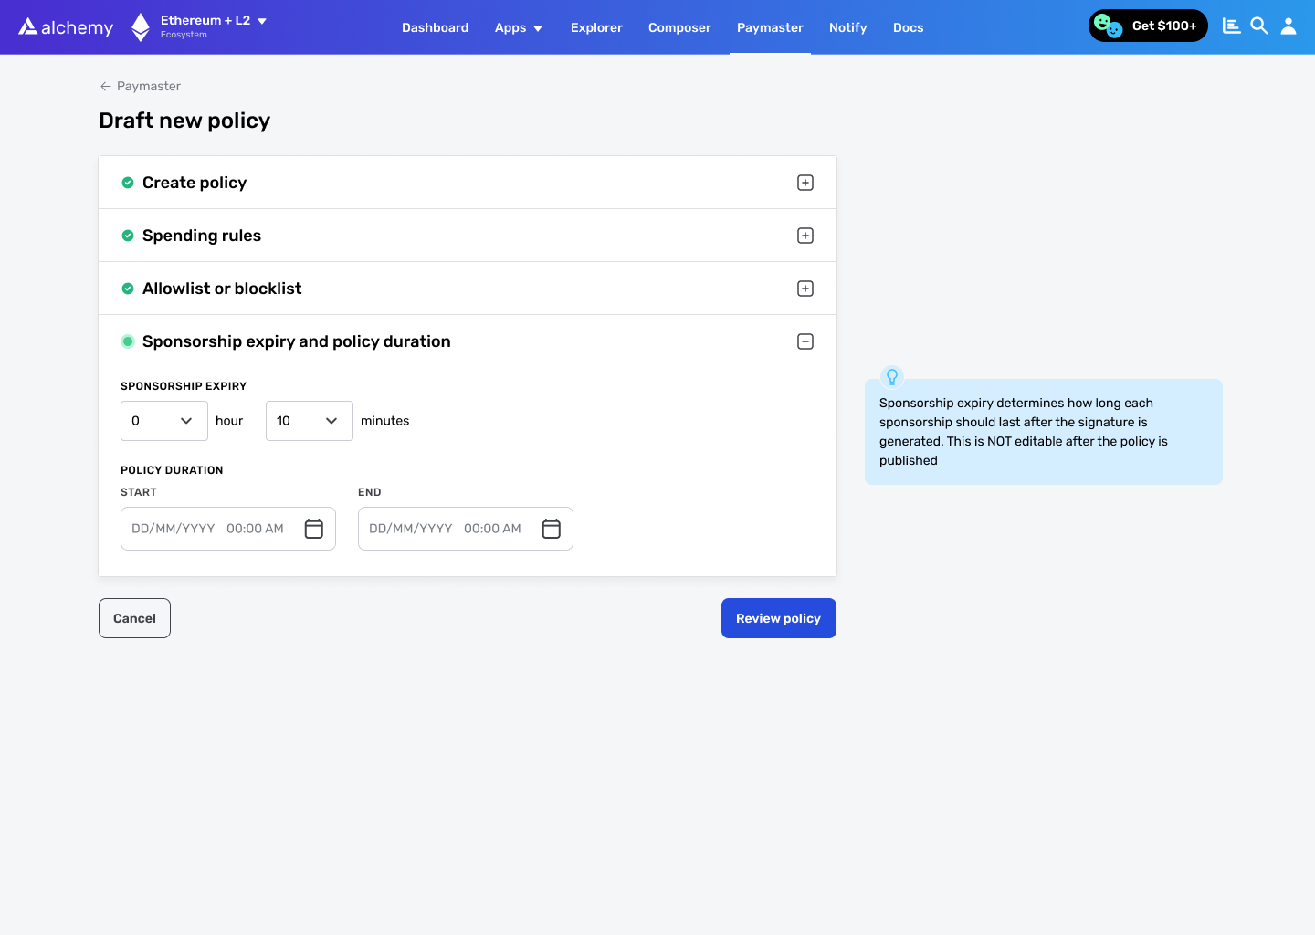Open the Apps menu
The width and height of the screenshot is (1315, 935).
coord(519,27)
